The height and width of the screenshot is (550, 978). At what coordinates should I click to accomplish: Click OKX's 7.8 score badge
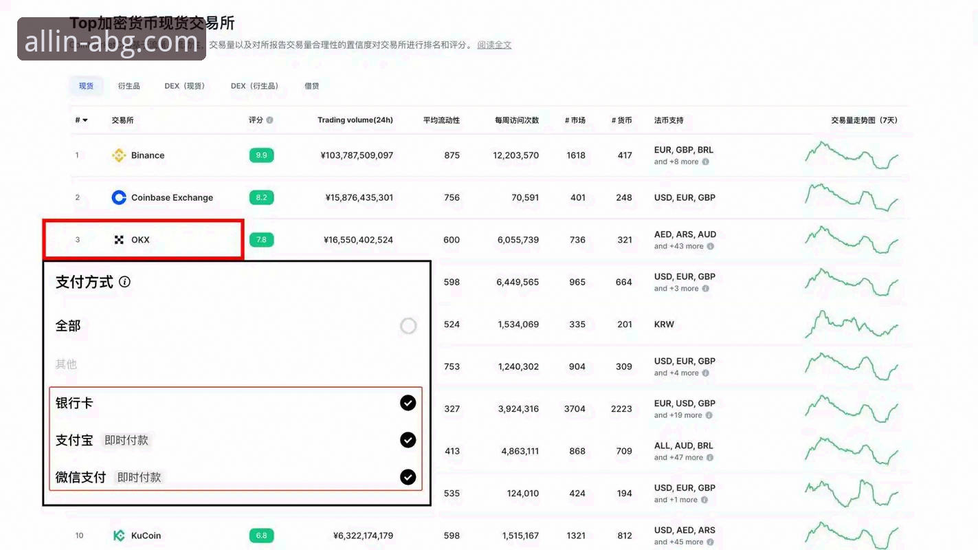point(261,240)
